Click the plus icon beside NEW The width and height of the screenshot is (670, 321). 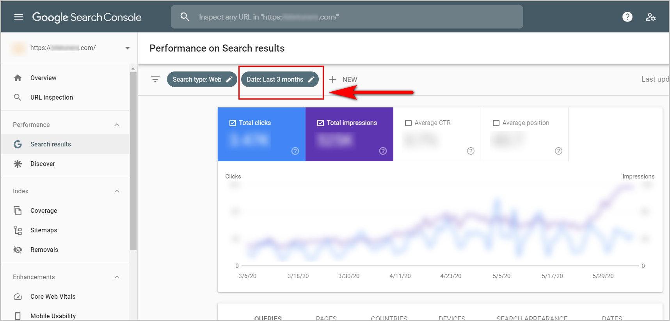coord(332,79)
